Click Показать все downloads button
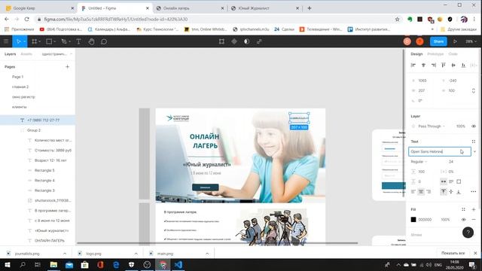482x271 pixels. [453, 253]
